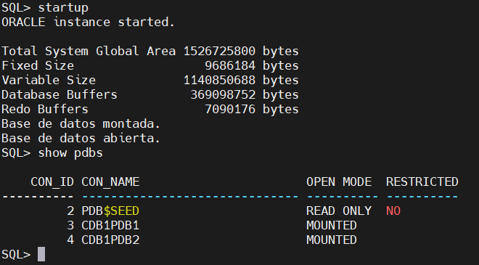479x265 pixels.
Task: Click the OPEN MODE column header
Action: 339,182
